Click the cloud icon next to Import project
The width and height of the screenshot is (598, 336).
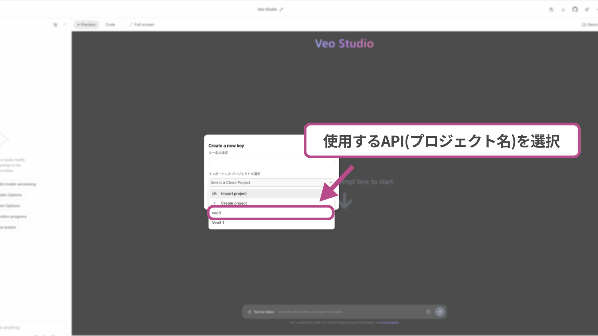(215, 193)
